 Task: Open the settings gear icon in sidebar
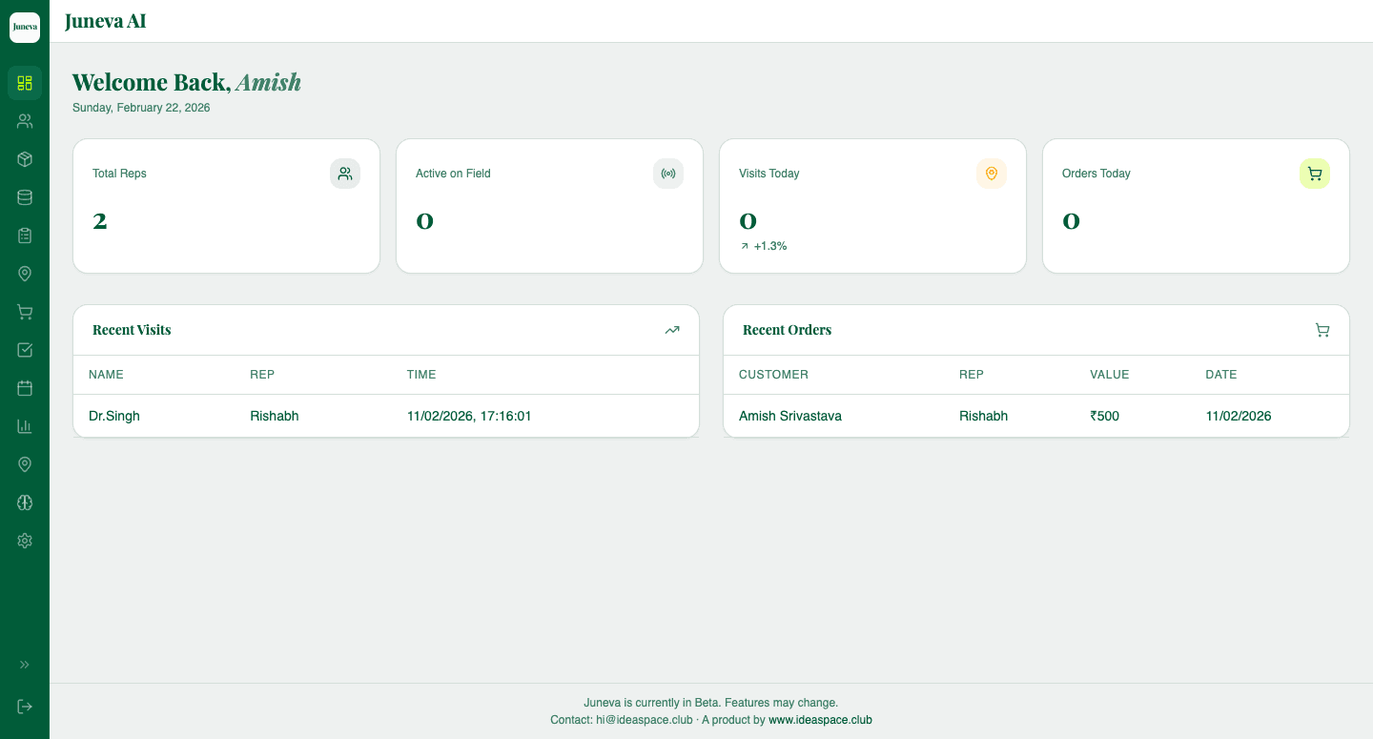pyautogui.click(x=25, y=541)
